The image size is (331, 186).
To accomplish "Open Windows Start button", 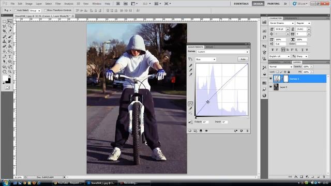I will point(6,182).
